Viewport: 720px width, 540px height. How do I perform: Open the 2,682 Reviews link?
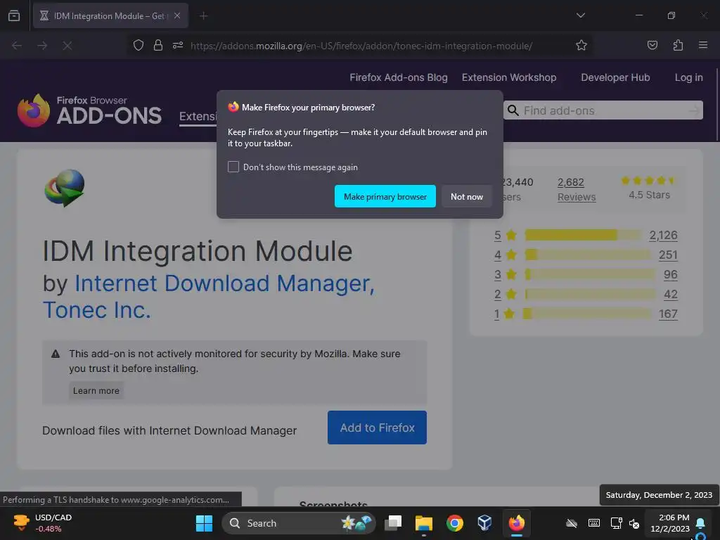tap(577, 190)
